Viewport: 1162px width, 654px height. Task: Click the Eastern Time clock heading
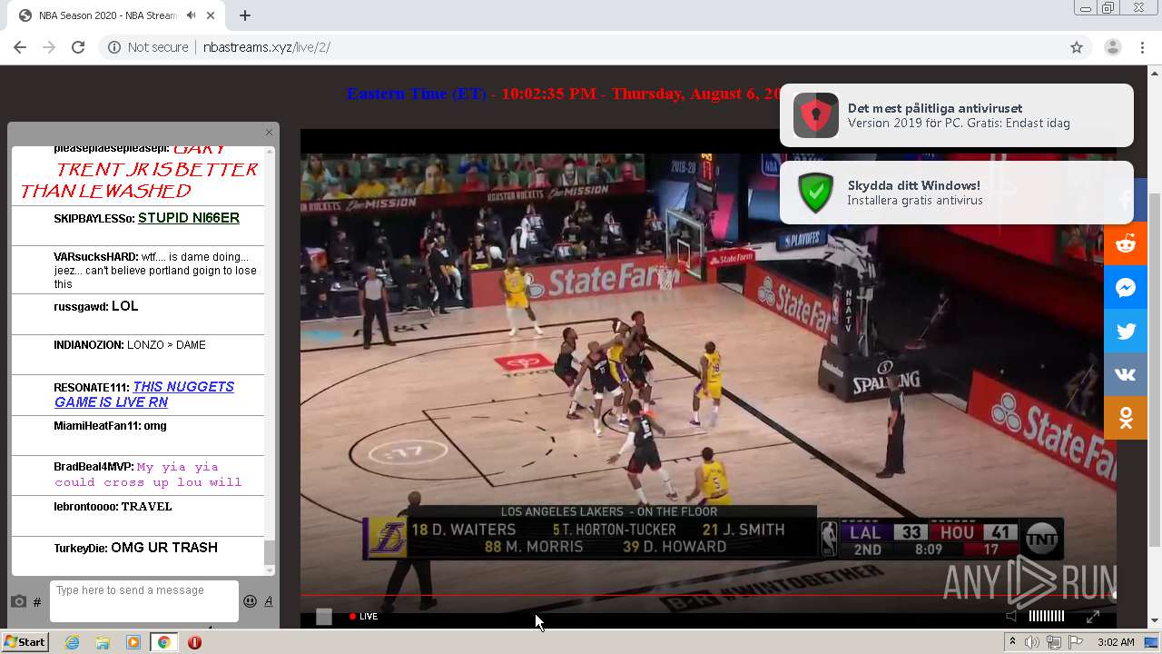coord(564,94)
